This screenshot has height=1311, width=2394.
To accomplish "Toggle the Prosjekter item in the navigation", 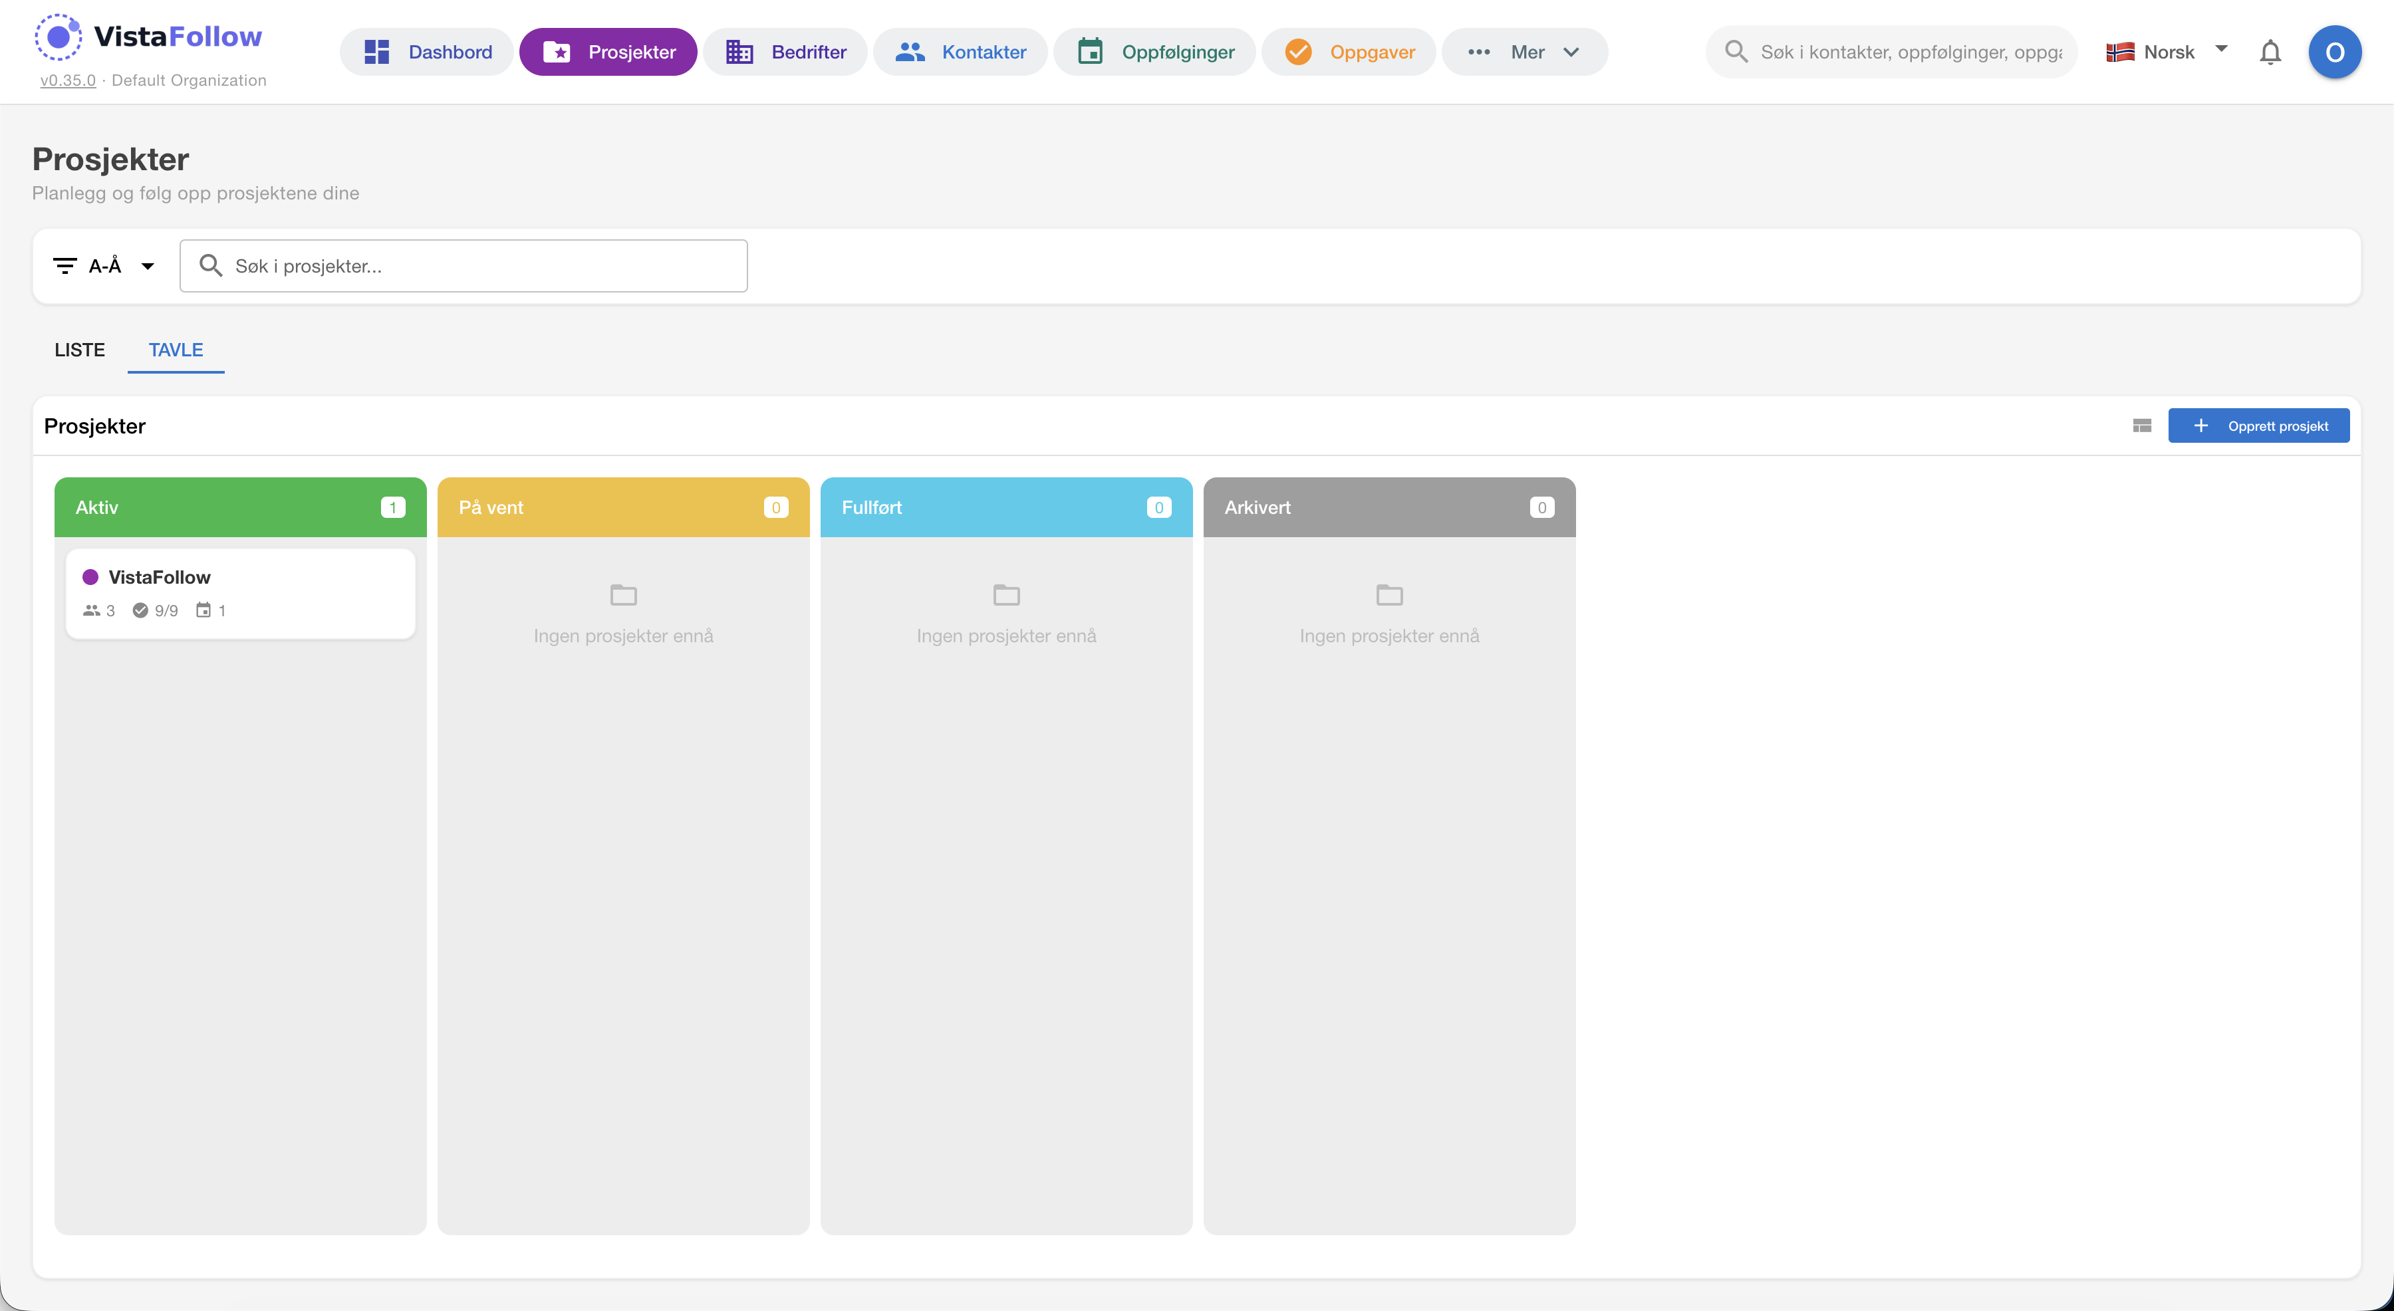I will [608, 51].
